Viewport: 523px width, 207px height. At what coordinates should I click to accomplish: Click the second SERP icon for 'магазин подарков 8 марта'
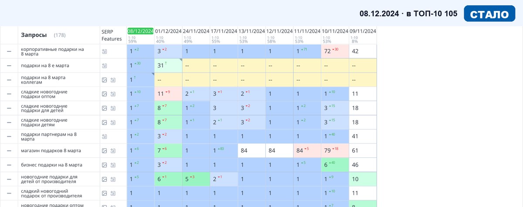pyautogui.click(x=113, y=151)
